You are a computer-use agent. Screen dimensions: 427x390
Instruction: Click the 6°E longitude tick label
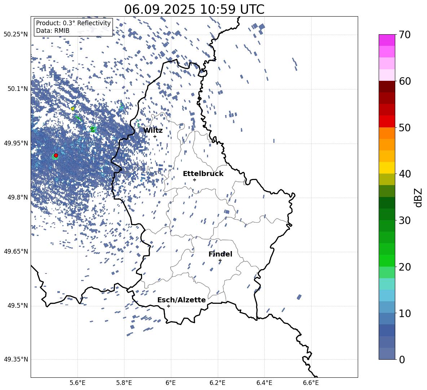[171, 383]
